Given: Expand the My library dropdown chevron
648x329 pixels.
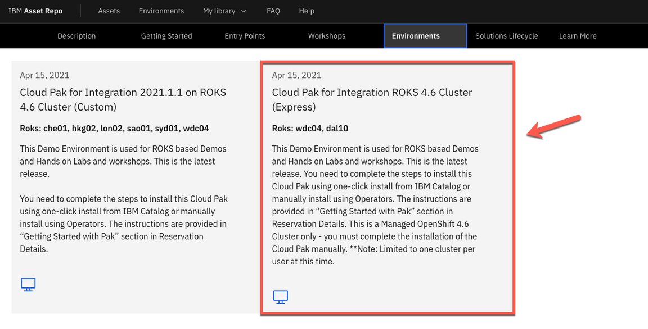Looking at the screenshot, I should [244, 11].
